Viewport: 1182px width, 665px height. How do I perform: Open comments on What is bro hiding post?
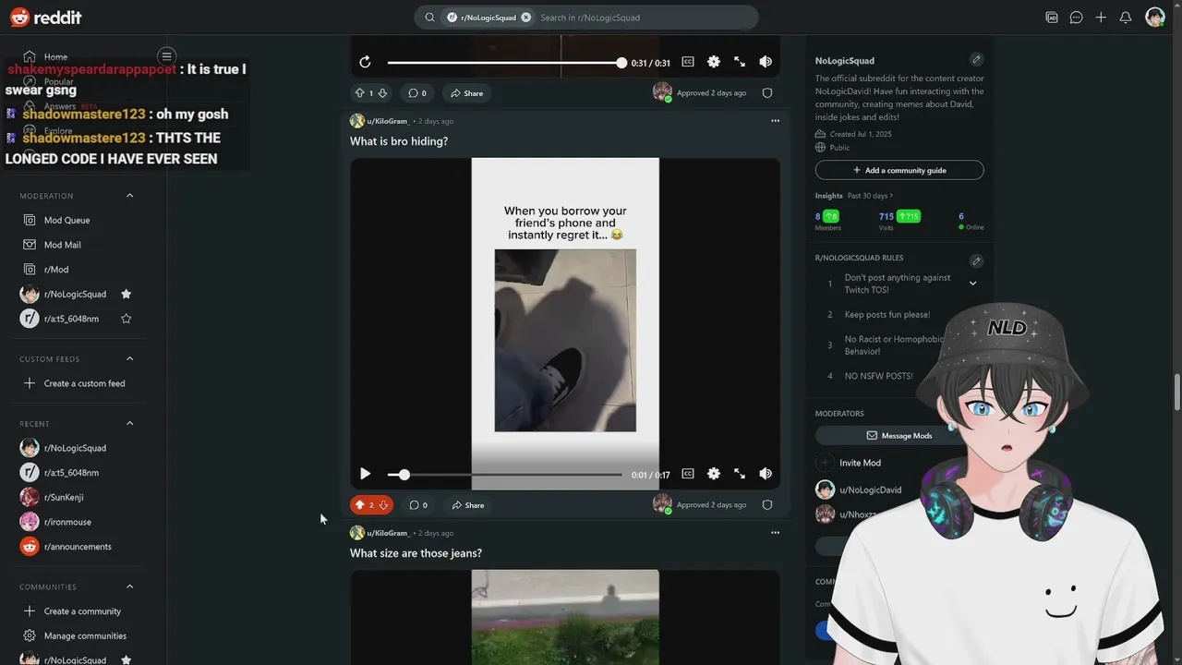click(x=418, y=505)
